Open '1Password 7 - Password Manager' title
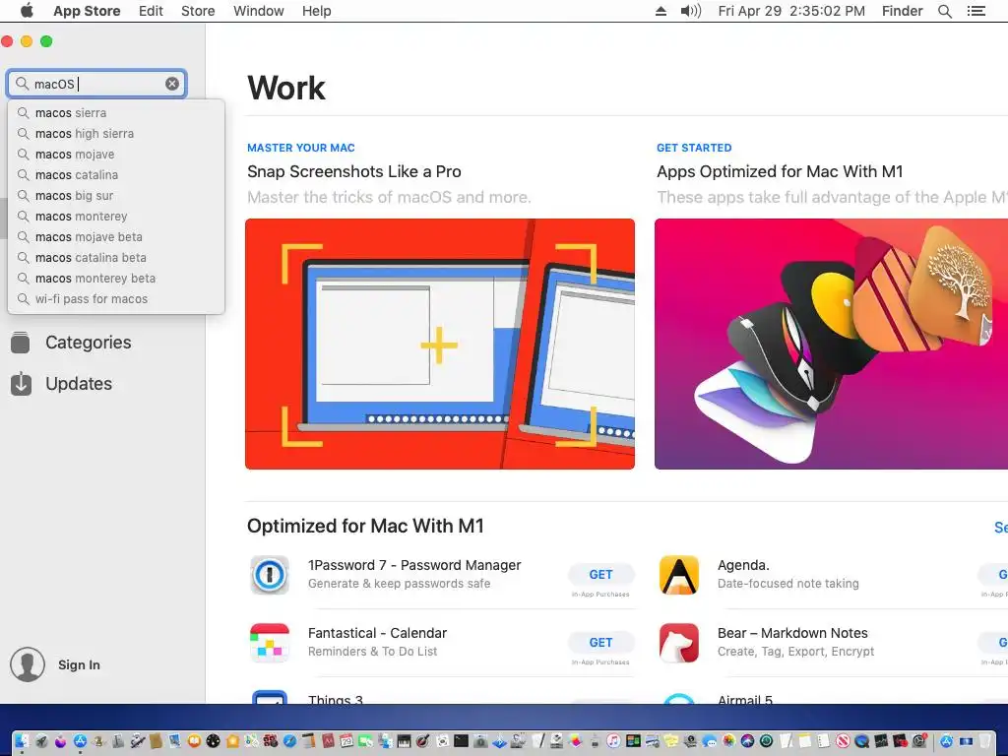 click(414, 565)
